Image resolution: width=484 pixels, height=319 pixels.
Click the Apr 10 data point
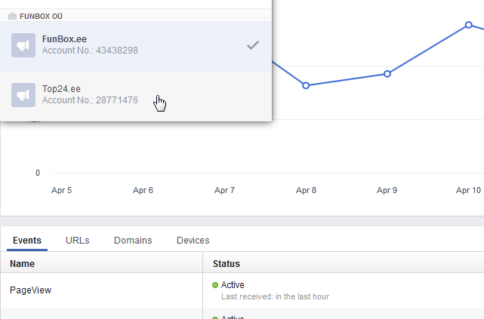[x=468, y=25]
